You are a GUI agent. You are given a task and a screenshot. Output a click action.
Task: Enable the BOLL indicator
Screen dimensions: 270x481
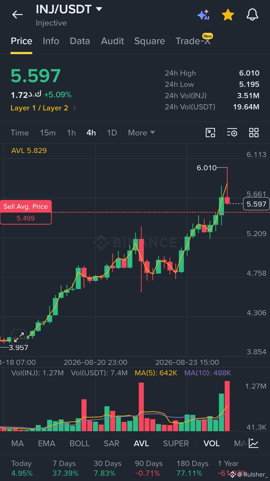coord(79,443)
